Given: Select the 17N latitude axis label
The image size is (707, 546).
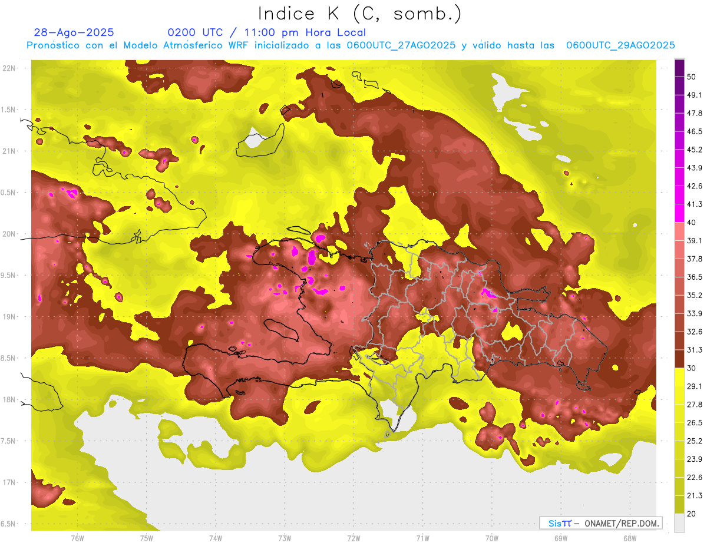Looking at the screenshot, I should [x=9, y=482].
